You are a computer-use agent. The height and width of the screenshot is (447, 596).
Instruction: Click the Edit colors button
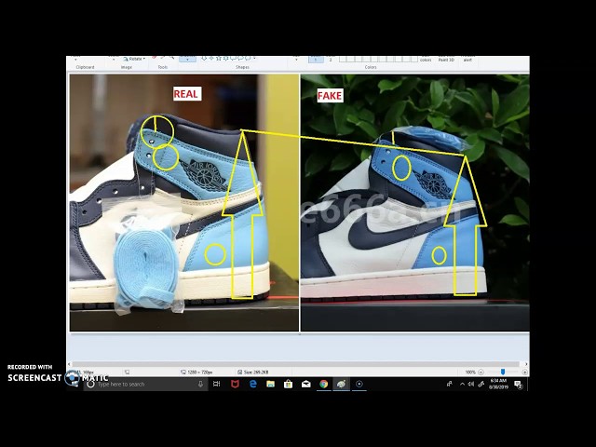[x=426, y=59]
